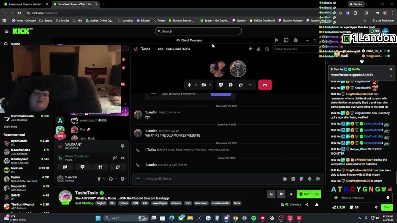
Task: Switch to baabybrook Stream browser tab
Action: pos(26,4)
